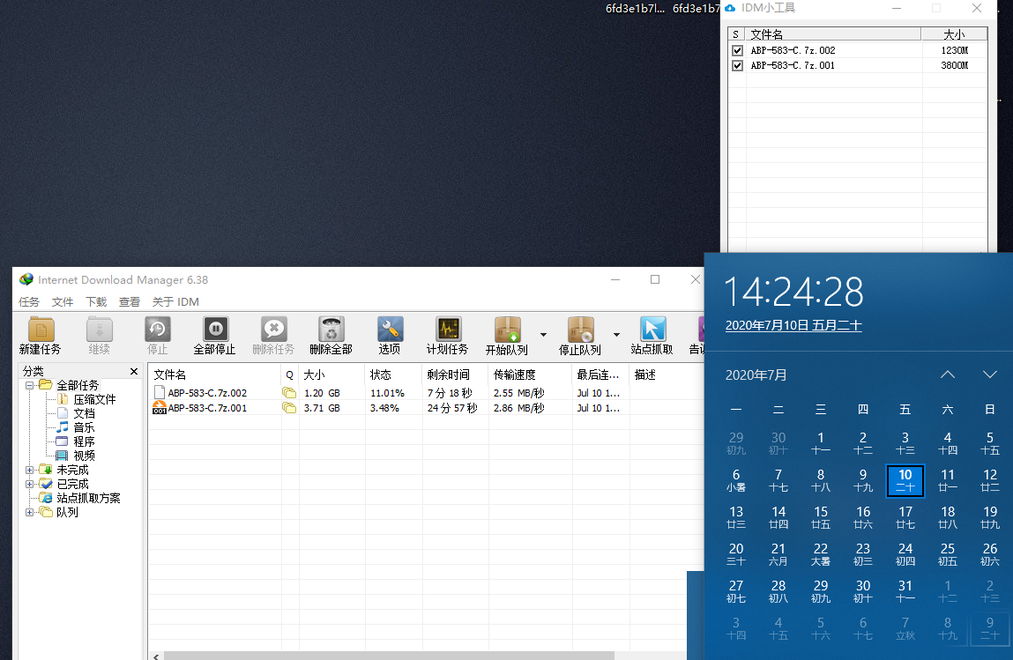Click the IDM小工具 cloud title icon
Screen dimensions: 1013x660
click(x=730, y=8)
